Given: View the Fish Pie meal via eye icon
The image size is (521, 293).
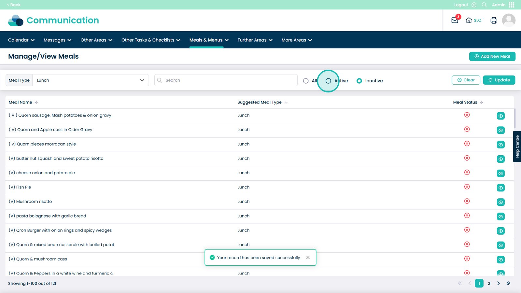Looking at the screenshot, I should click(500, 188).
